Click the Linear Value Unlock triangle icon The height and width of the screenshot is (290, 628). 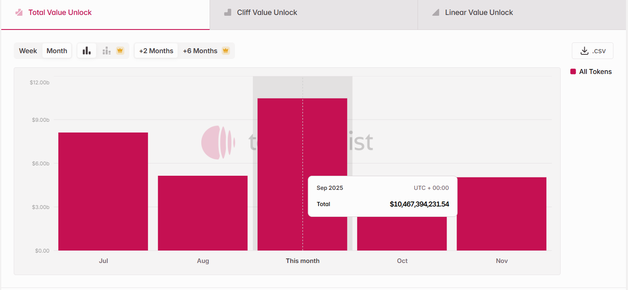pos(435,12)
